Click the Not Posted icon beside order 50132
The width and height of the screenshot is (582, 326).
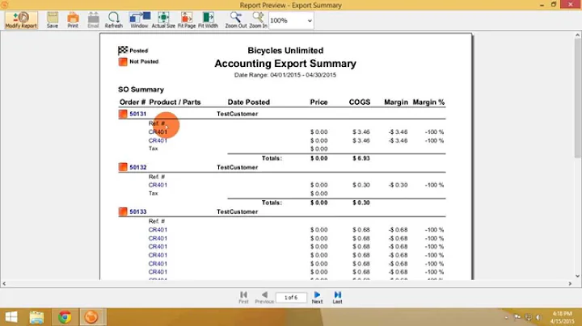click(x=123, y=167)
